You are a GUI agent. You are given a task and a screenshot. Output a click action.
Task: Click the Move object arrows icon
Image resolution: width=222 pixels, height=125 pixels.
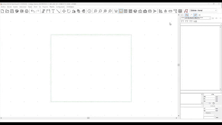tap(64, 11)
